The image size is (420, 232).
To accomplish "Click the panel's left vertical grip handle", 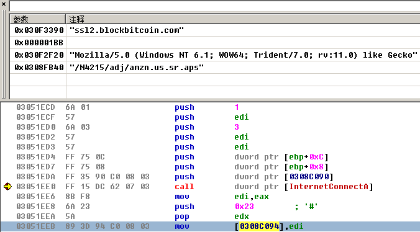I will 4,54.
